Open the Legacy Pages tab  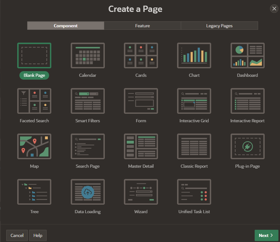(x=219, y=26)
